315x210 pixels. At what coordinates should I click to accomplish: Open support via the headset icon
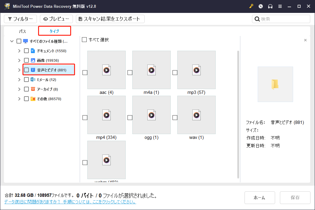(x=270, y=6)
